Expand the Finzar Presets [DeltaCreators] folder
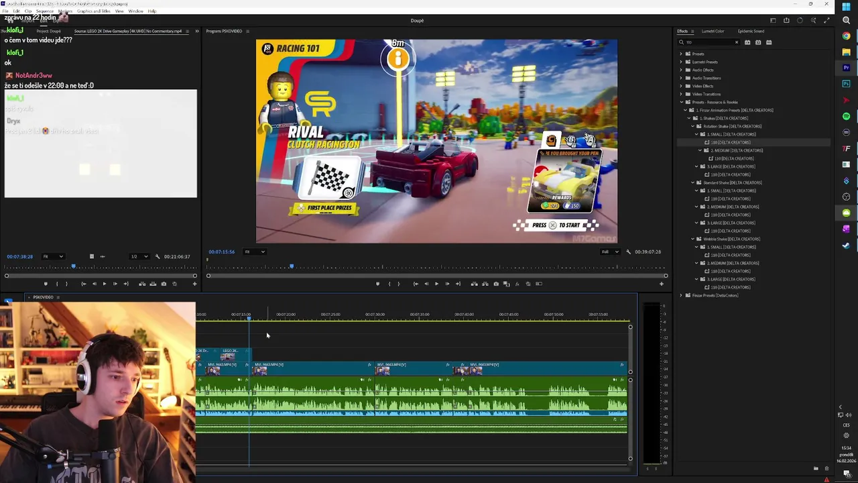Viewport: 858px width, 483px height. point(681,295)
